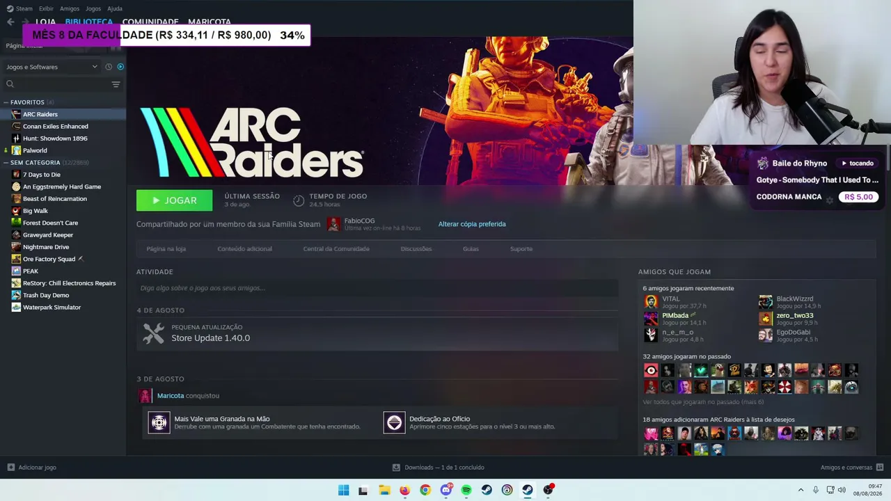Click the Ore Factory Squad icon
This screenshot has height=501, width=891.
(17, 259)
